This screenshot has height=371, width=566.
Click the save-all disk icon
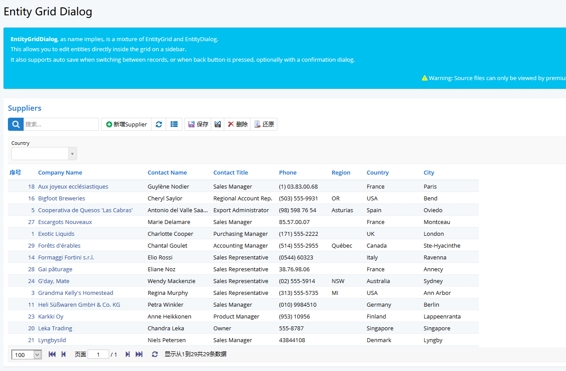(x=217, y=124)
